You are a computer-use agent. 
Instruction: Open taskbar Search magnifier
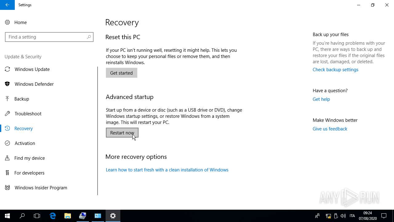[x=22, y=216]
